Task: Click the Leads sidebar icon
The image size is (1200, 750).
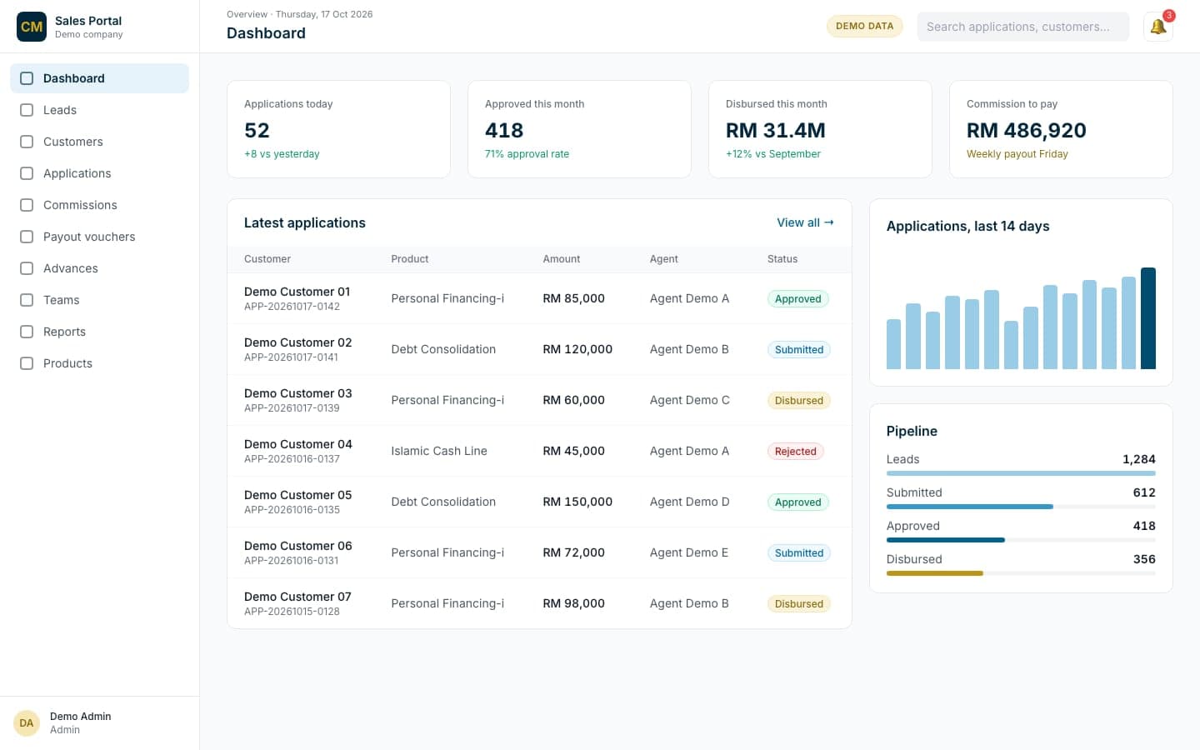Action: click(27, 110)
